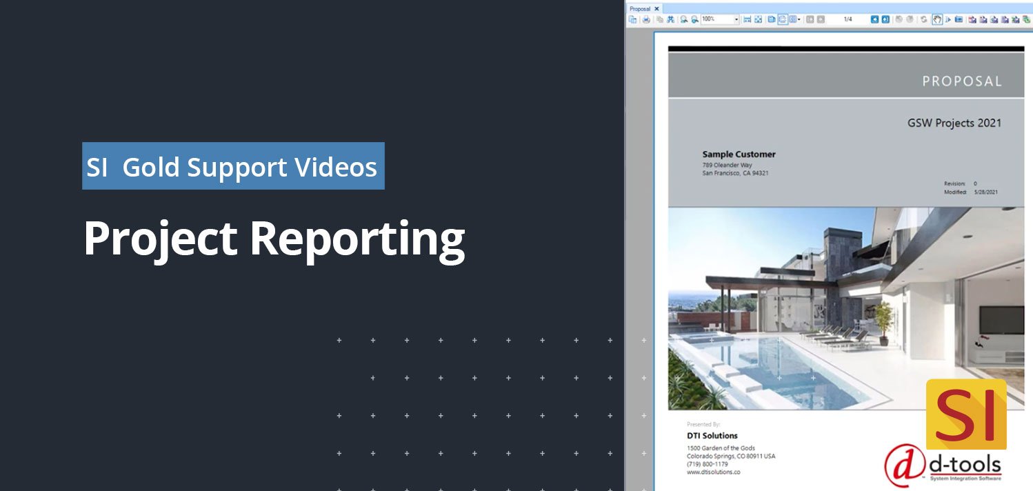Click the Modified date 5/28/2021
Screen dimensions: 1033x491
pos(986,192)
